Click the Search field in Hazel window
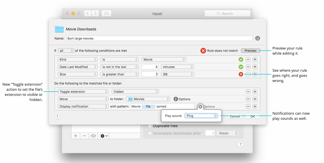 pos(227,13)
